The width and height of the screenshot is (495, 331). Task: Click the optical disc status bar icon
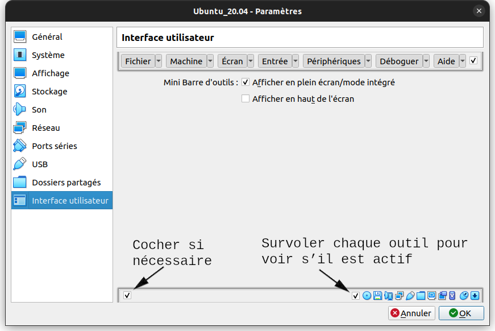(x=367, y=295)
